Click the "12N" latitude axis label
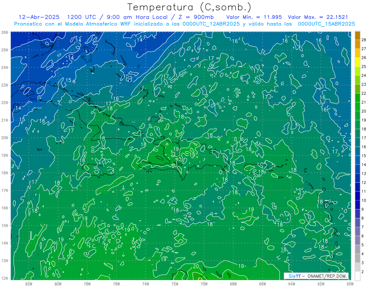The image size is (372, 288). pos(5,278)
